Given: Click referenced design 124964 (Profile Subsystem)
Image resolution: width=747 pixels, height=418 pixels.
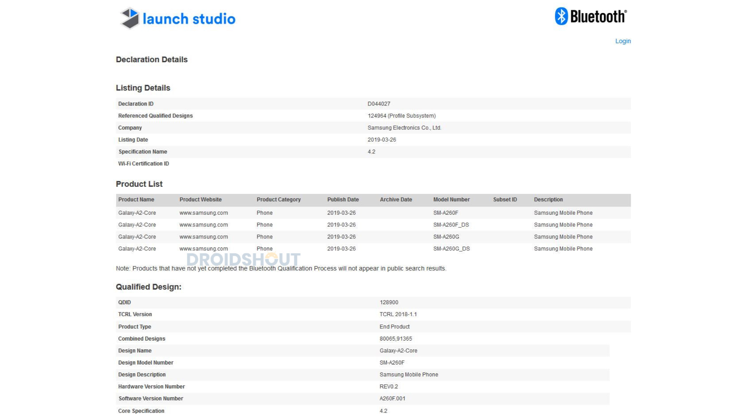Looking at the screenshot, I should pyautogui.click(x=401, y=116).
